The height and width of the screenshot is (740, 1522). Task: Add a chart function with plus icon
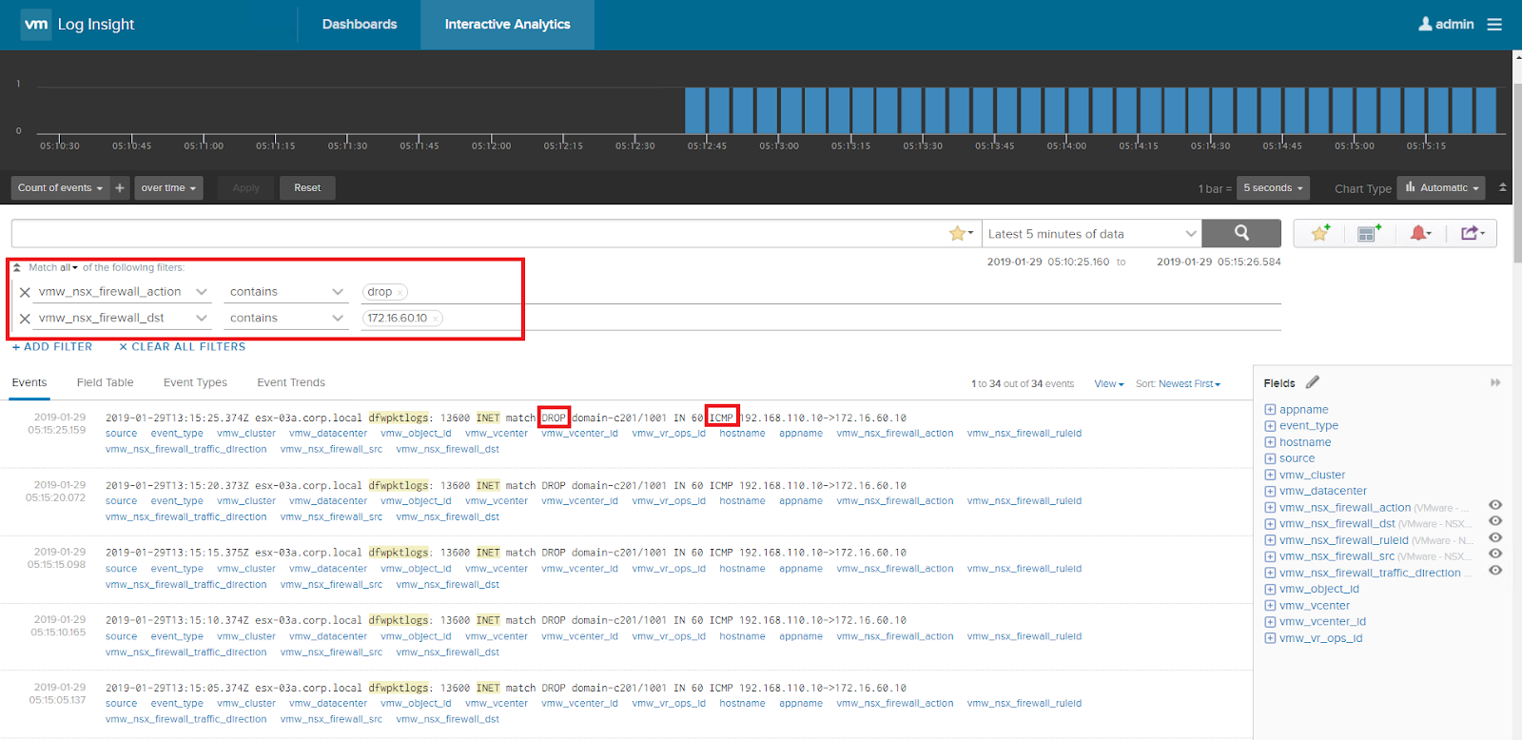[x=120, y=188]
